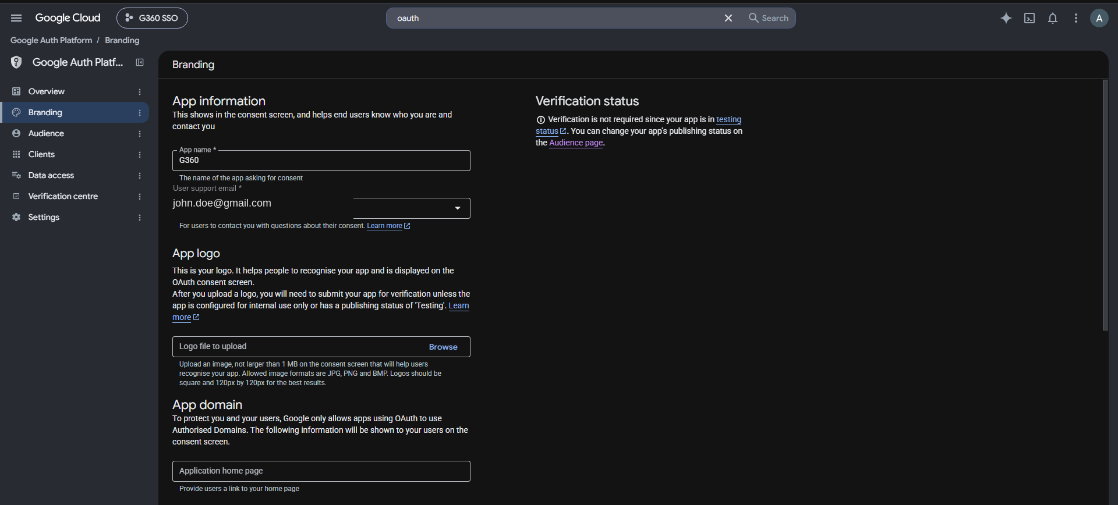Click the info icon in Verification status
1118x505 pixels.
540,120
